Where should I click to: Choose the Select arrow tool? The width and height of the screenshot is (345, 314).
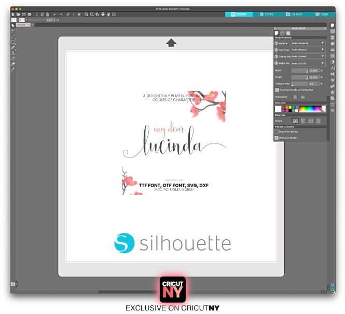click(13, 25)
